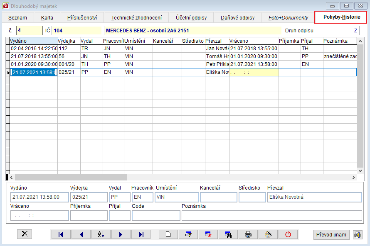Click the horizontal scrollbar left arrow

coord(11,177)
